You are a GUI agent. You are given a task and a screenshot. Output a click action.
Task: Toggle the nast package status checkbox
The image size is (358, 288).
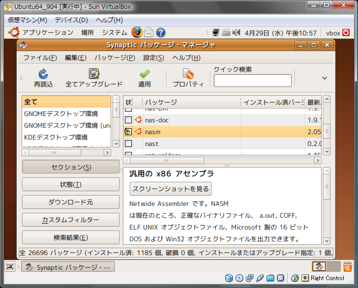pos(128,144)
